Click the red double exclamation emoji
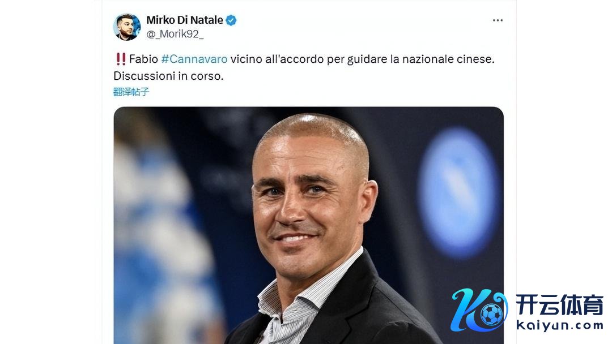Viewport: 612px width, 344px height. 121,59
